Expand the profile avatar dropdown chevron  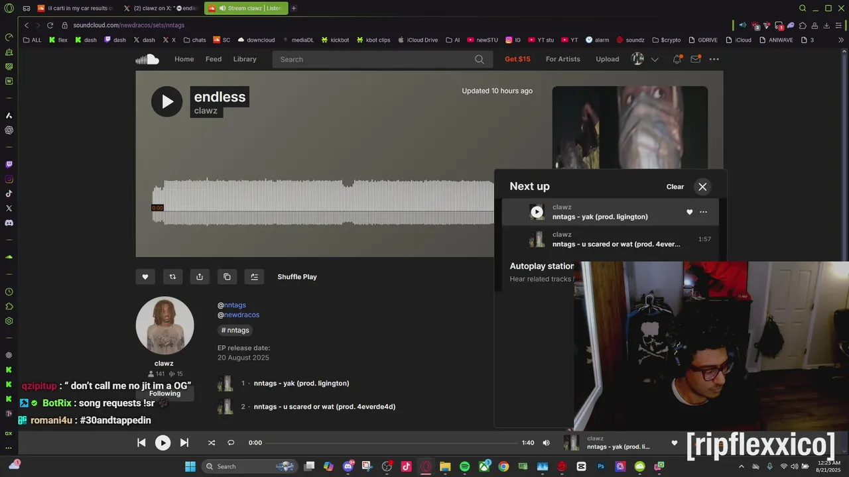pyautogui.click(x=655, y=59)
